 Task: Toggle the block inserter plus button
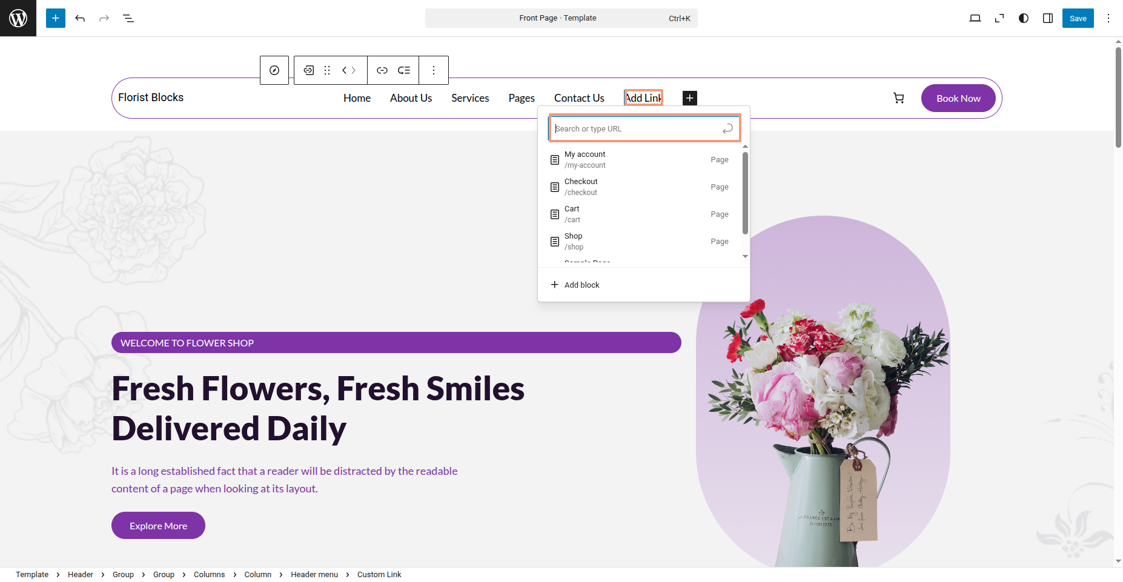pos(56,18)
